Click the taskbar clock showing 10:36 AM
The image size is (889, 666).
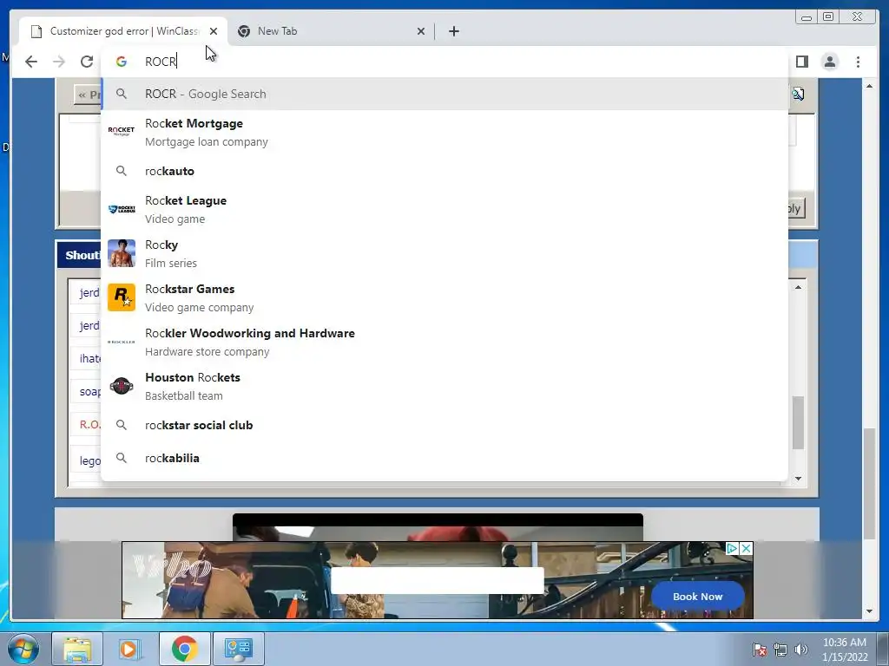(845, 650)
